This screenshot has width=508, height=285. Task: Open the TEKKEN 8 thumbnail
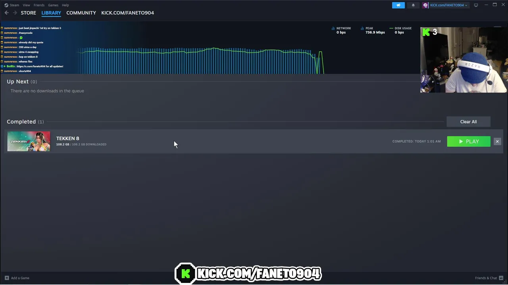[x=29, y=141]
